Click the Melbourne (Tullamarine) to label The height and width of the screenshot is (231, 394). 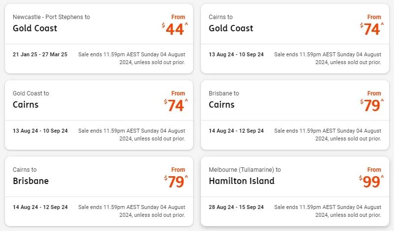[x=245, y=170]
